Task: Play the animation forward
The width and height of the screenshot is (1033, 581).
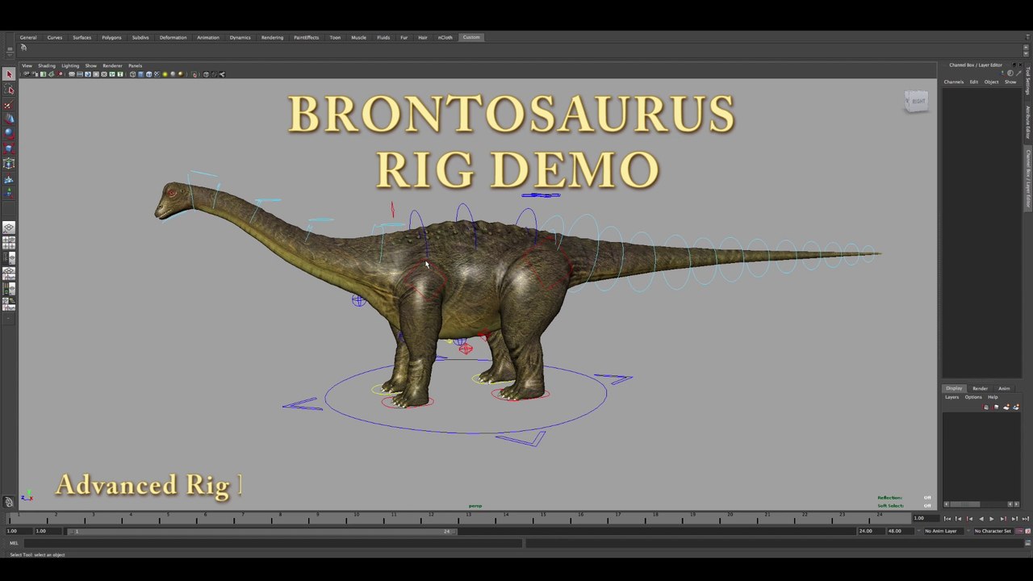Action: point(992,519)
